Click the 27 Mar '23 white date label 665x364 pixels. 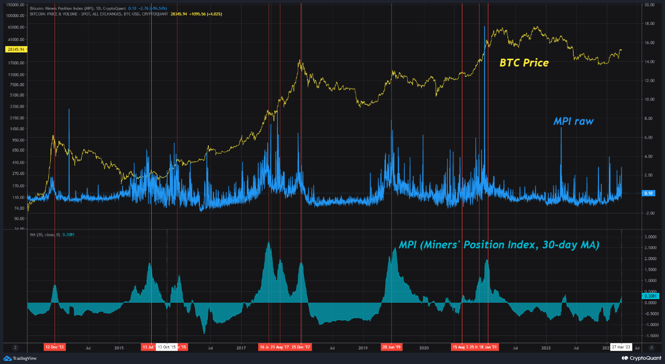pyautogui.click(x=622, y=346)
